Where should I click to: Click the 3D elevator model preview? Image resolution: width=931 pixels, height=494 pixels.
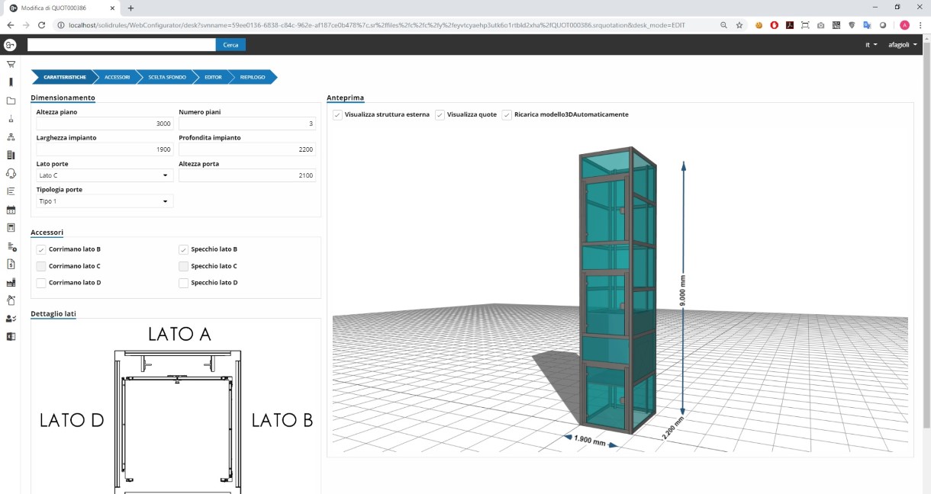coord(617,290)
